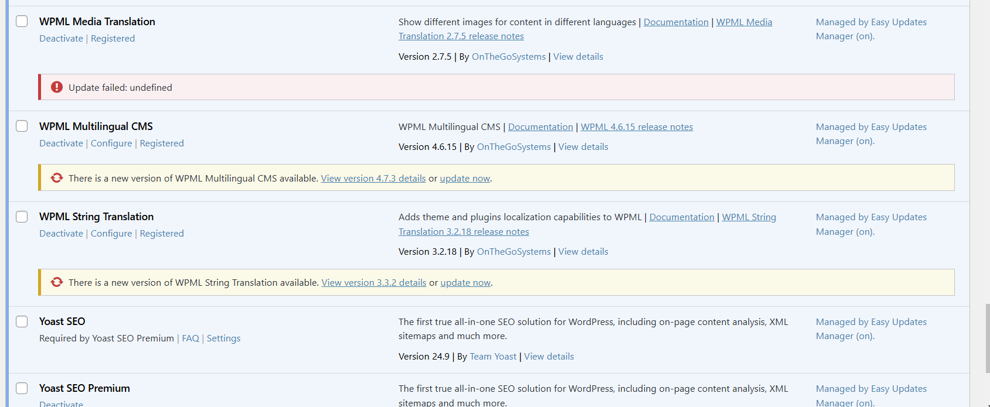Configure WPML String Translation
The height and width of the screenshot is (407, 990).
coord(111,234)
